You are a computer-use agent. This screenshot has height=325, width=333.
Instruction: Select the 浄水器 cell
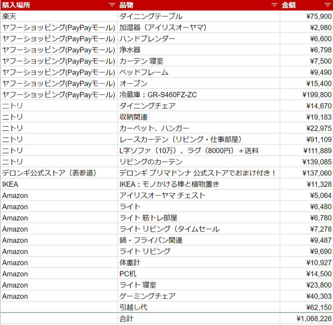click(199, 50)
